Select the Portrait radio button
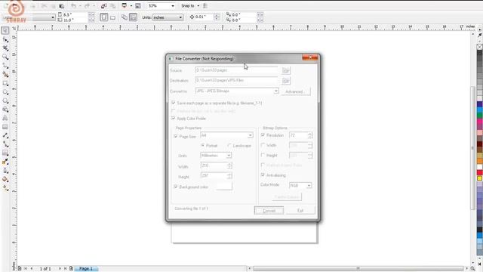 [203, 145]
